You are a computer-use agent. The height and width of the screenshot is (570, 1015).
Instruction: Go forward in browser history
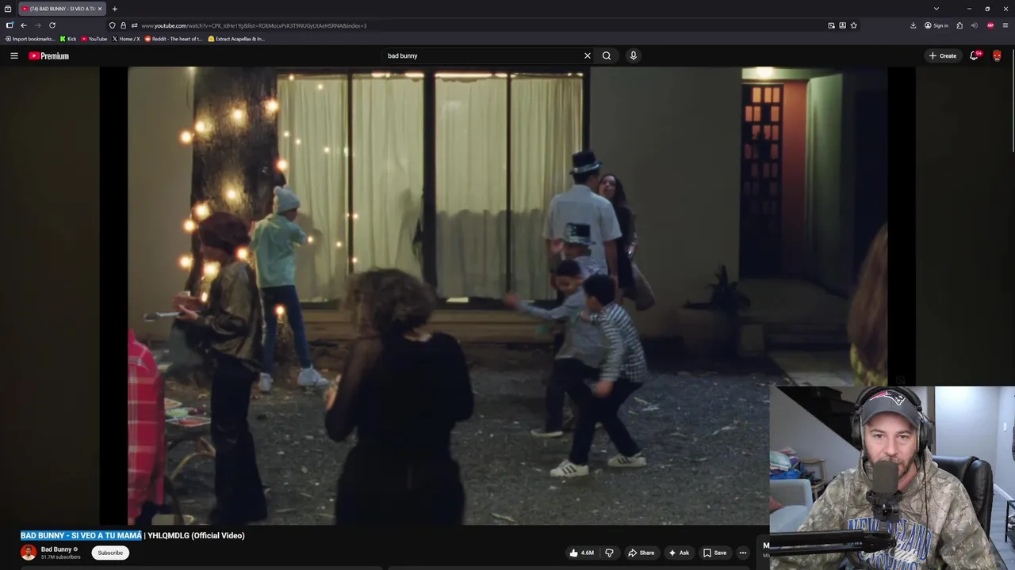tap(37, 25)
